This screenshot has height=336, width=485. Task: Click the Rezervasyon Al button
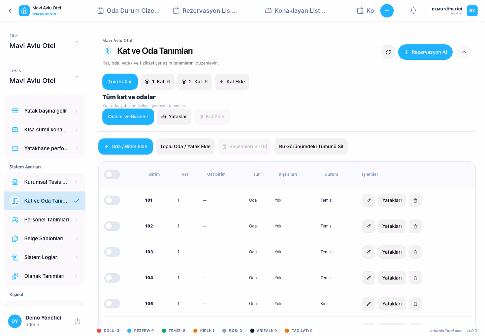coord(425,52)
